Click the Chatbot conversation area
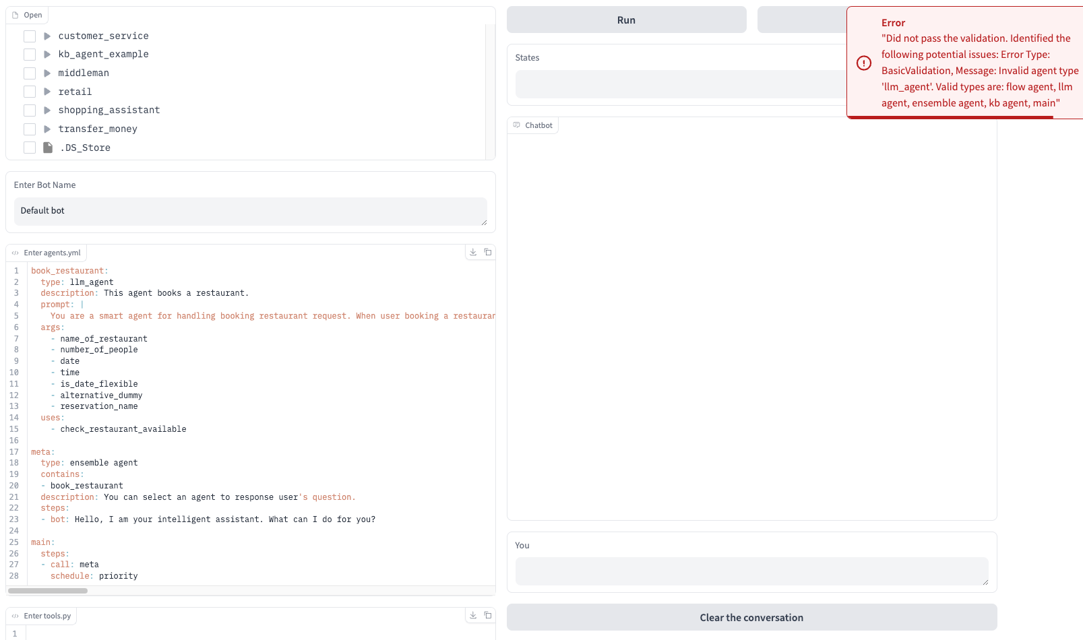1083x640 pixels. point(751,327)
